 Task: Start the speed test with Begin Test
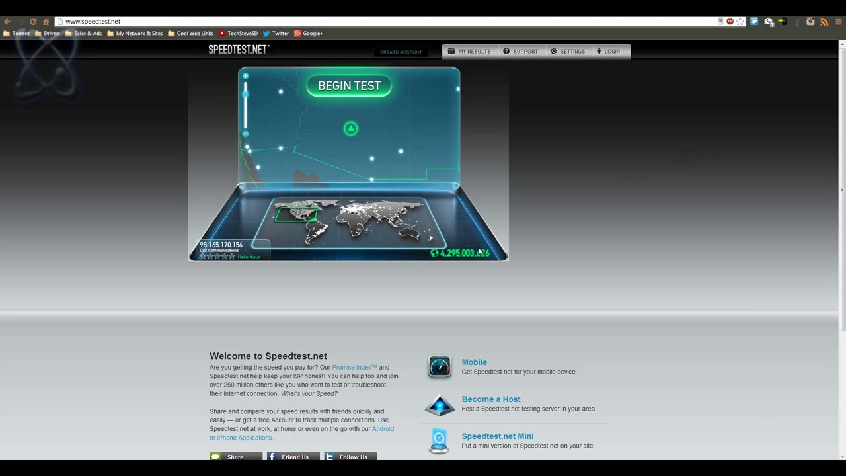tap(349, 86)
